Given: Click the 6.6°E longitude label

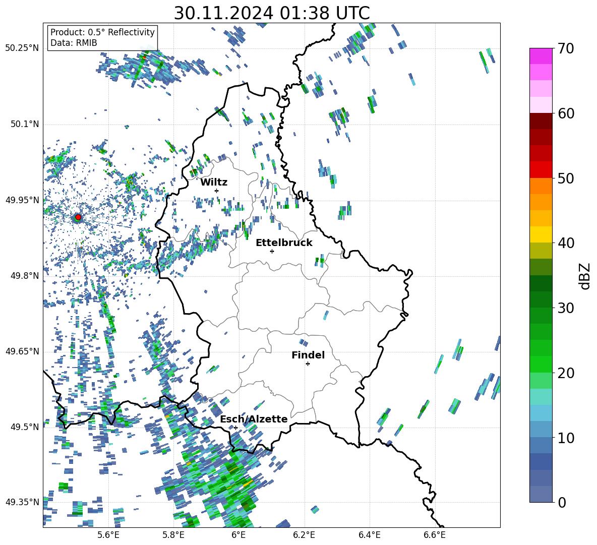Looking at the screenshot, I should point(435,535).
